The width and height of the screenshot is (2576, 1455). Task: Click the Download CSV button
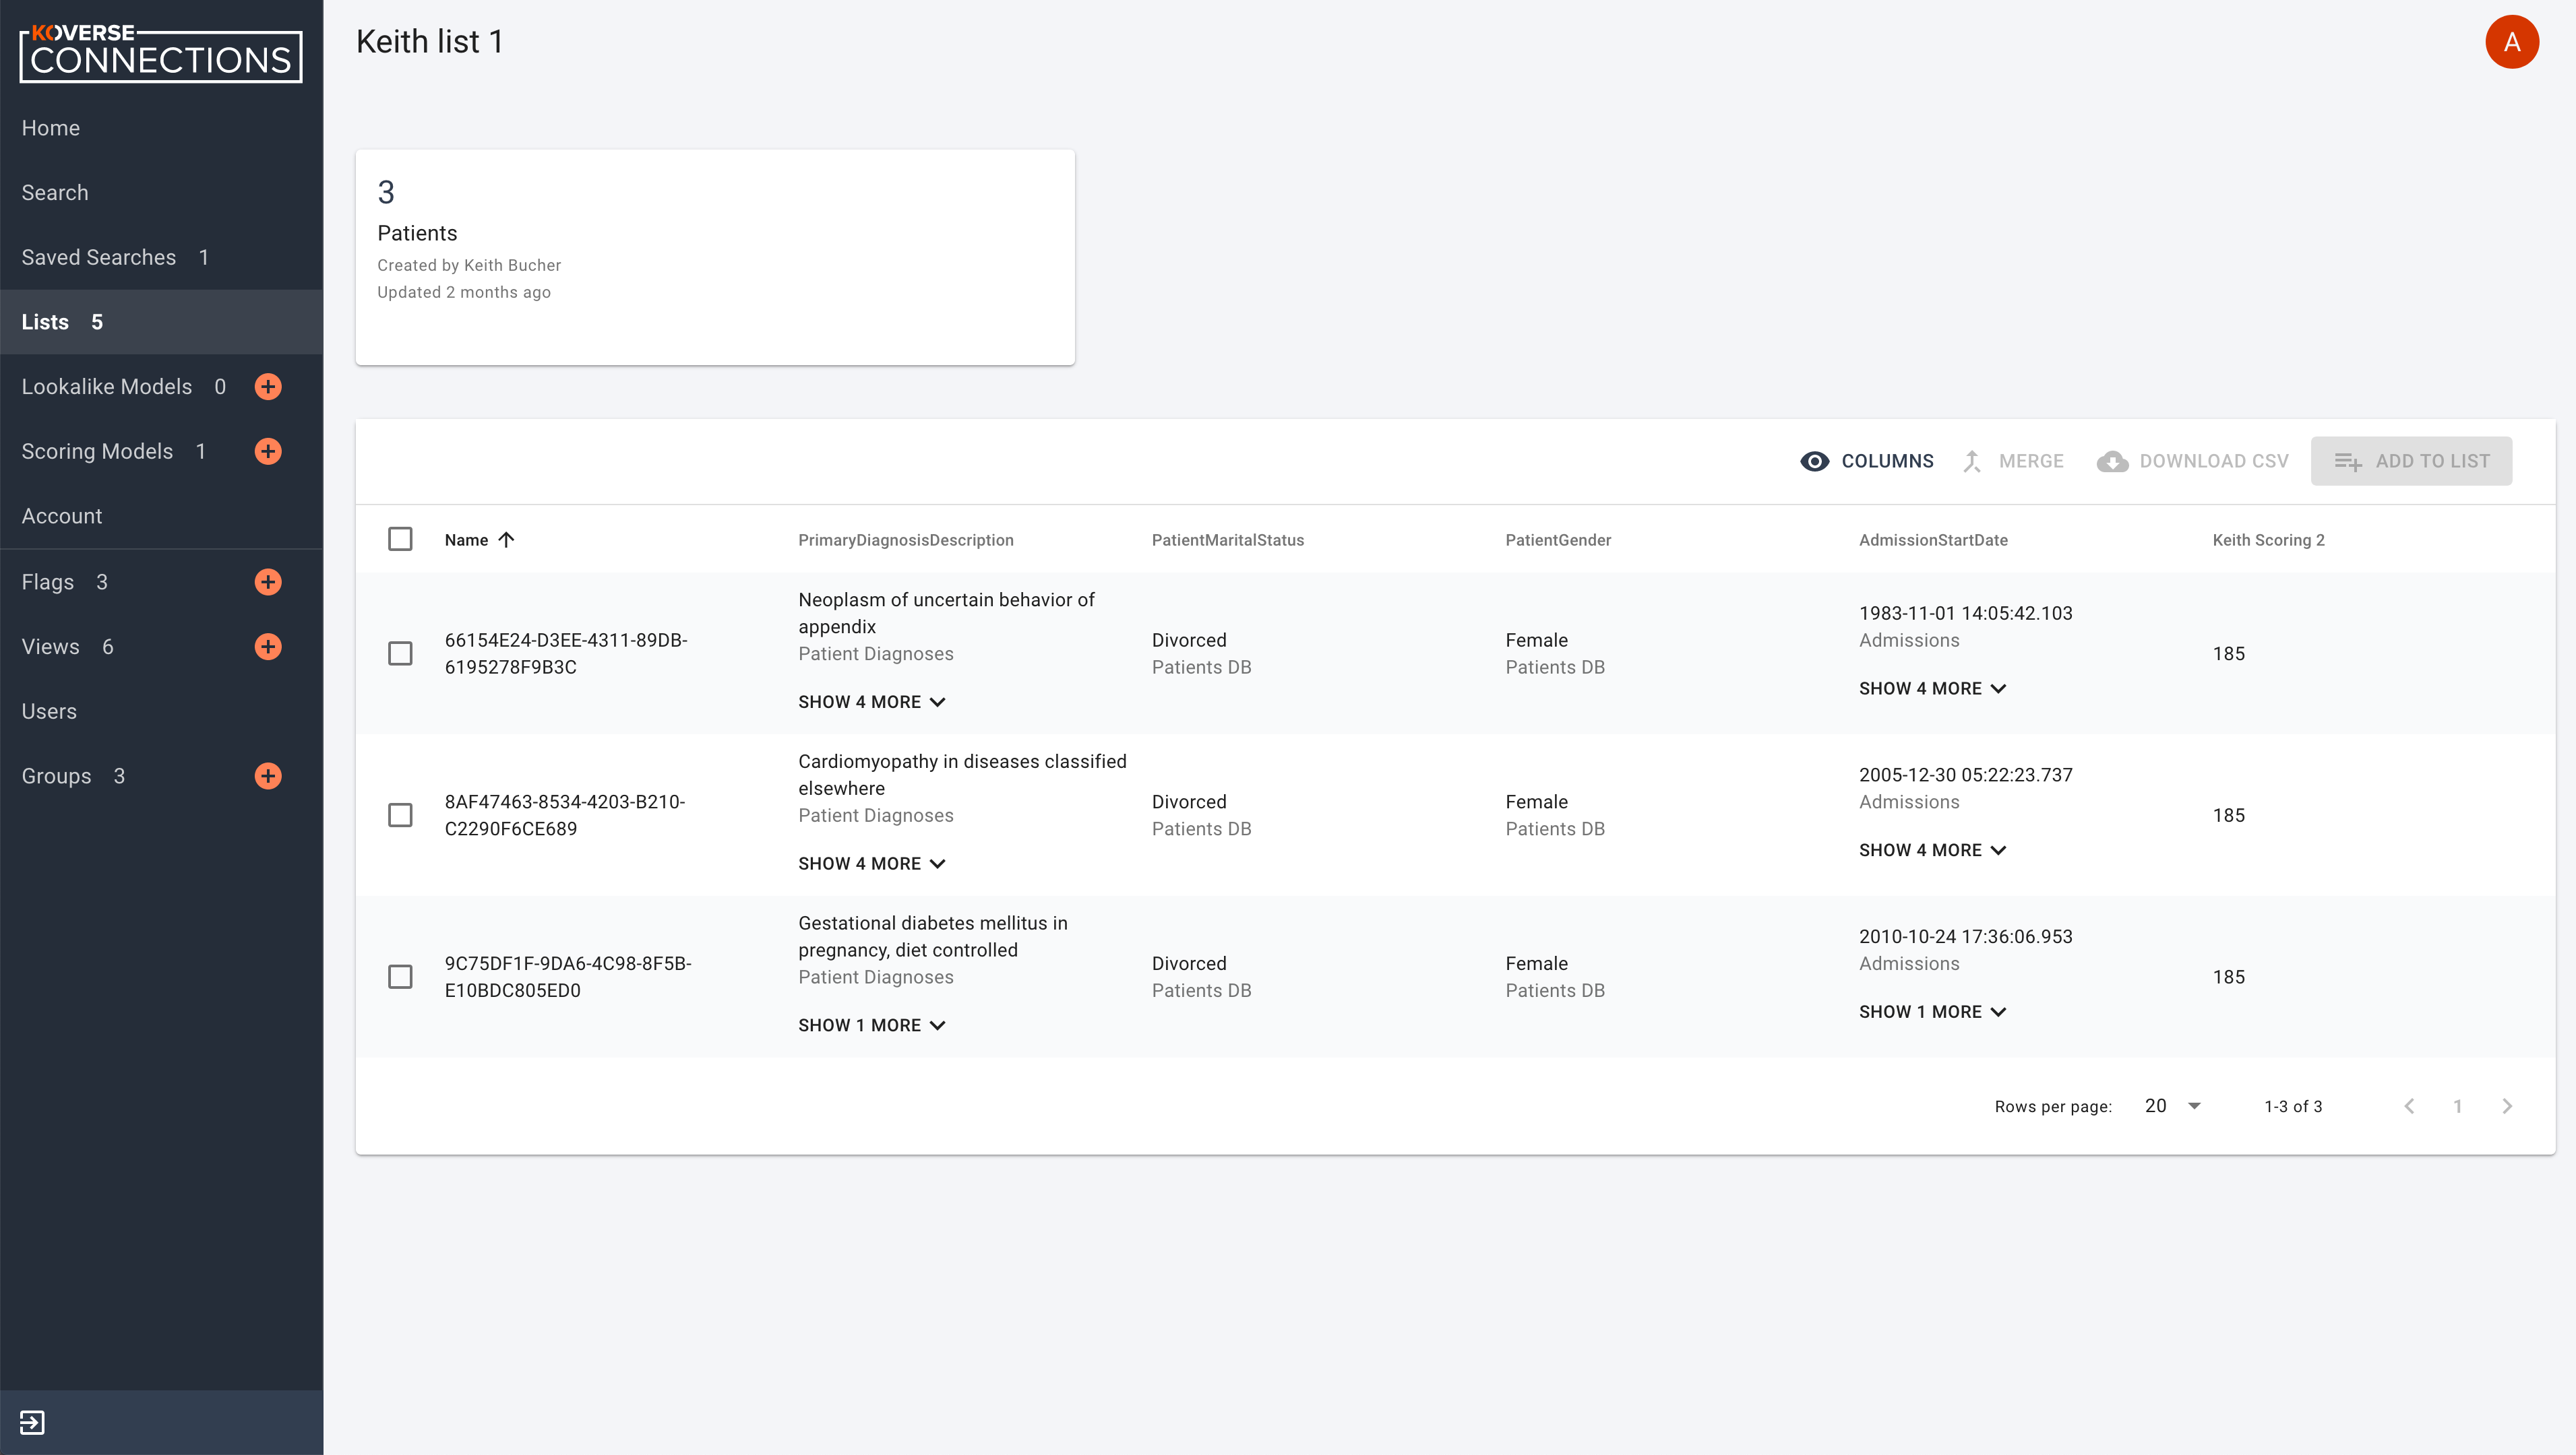tap(2193, 461)
